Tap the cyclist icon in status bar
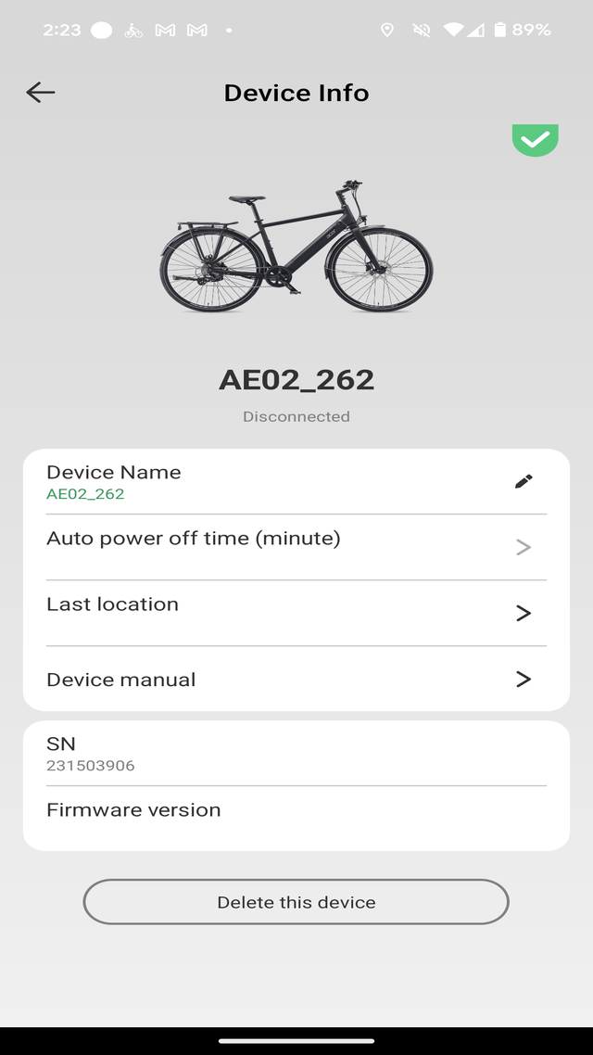Viewport: 593px width, 1055px height. pyautogui.click(x=133, y=30)
